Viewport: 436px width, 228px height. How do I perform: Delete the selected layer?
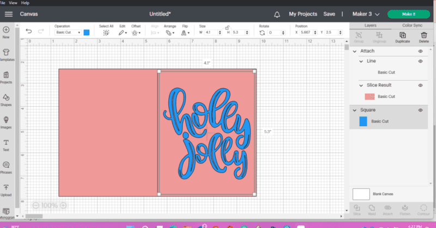424,38
